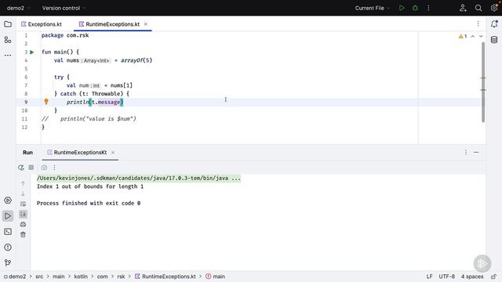The width and height of the screenshot is (502, 282).
Task: Expand Current File run configuration dropdown
Action: pos(373,8)
